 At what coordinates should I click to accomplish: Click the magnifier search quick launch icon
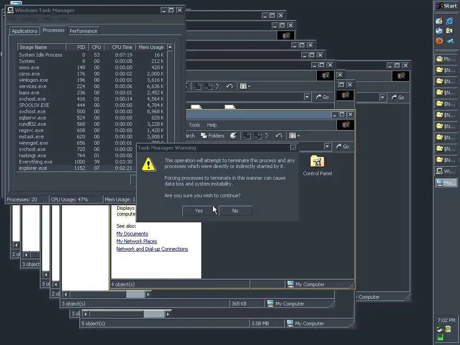point(449,31)
